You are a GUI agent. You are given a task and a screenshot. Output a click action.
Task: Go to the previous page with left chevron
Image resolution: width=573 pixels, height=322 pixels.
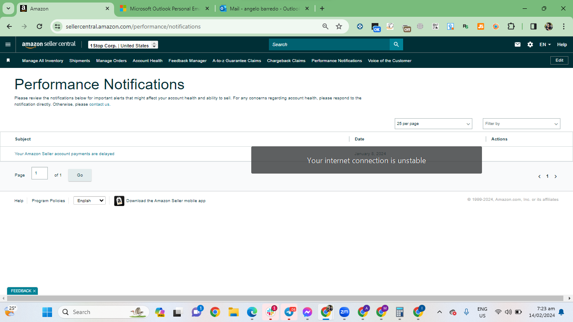point(539,177)
